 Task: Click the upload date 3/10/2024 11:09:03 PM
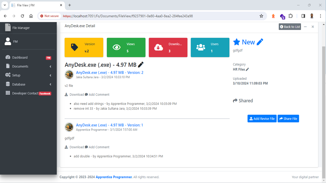(250, 83)
